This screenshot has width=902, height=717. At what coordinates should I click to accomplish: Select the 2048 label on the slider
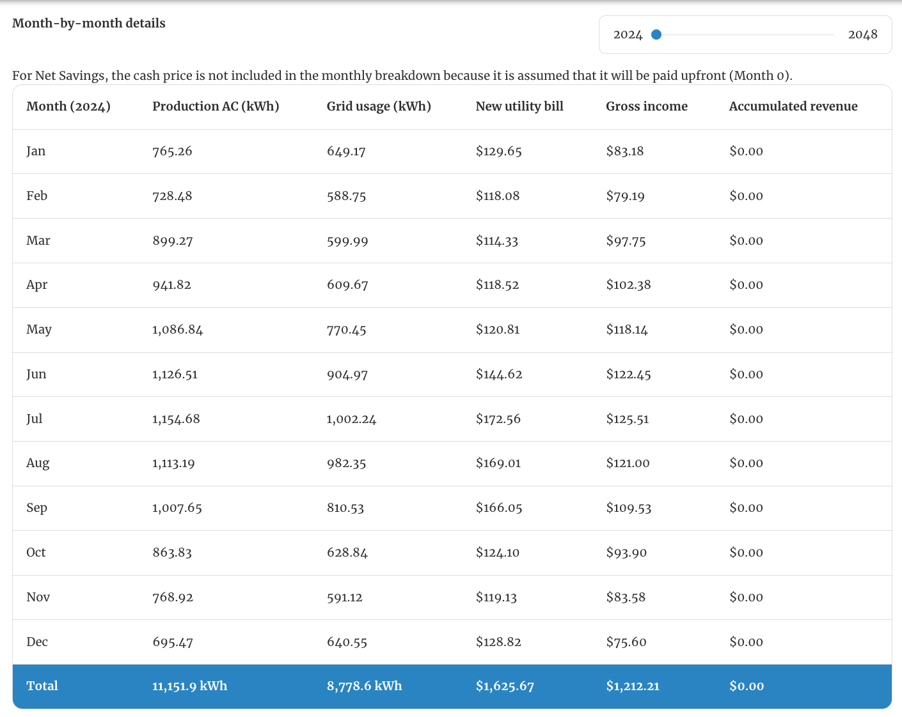[x=864, y=35]
